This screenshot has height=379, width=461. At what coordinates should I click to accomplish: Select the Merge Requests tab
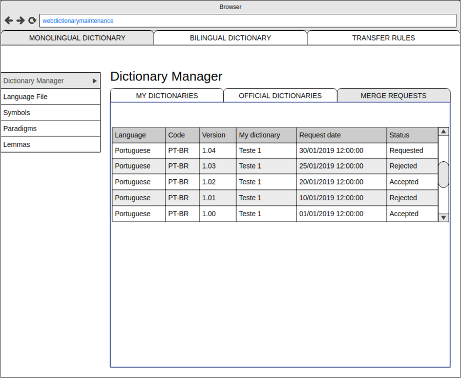click(x=393, y=96)
